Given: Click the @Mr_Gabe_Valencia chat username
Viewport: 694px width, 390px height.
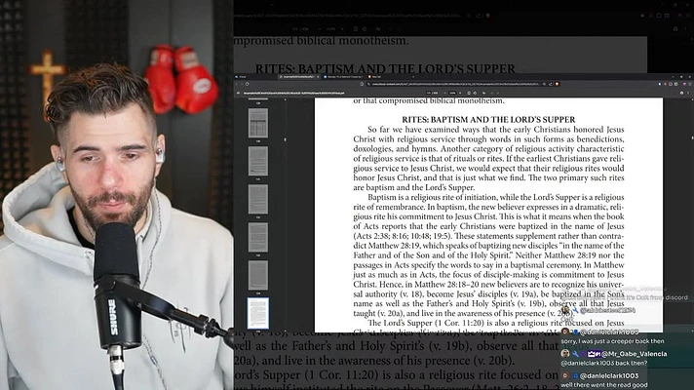Looking at the screenshot, I should [635, 354].
